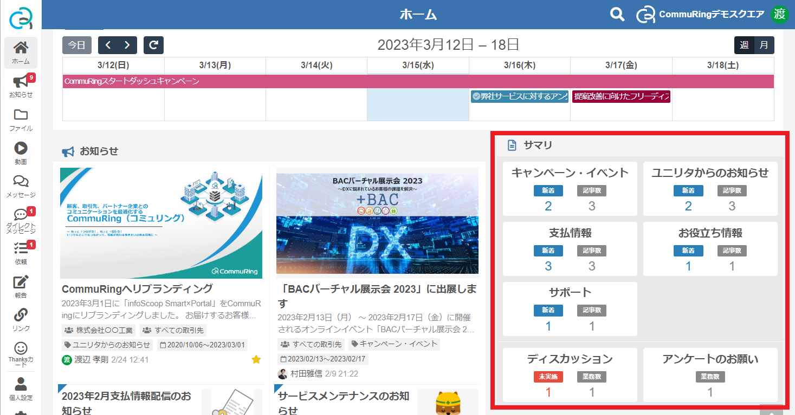Viewport: 795px width, 415px height.
Task: Click the 今日 button
Action: (x=77, y=45)
